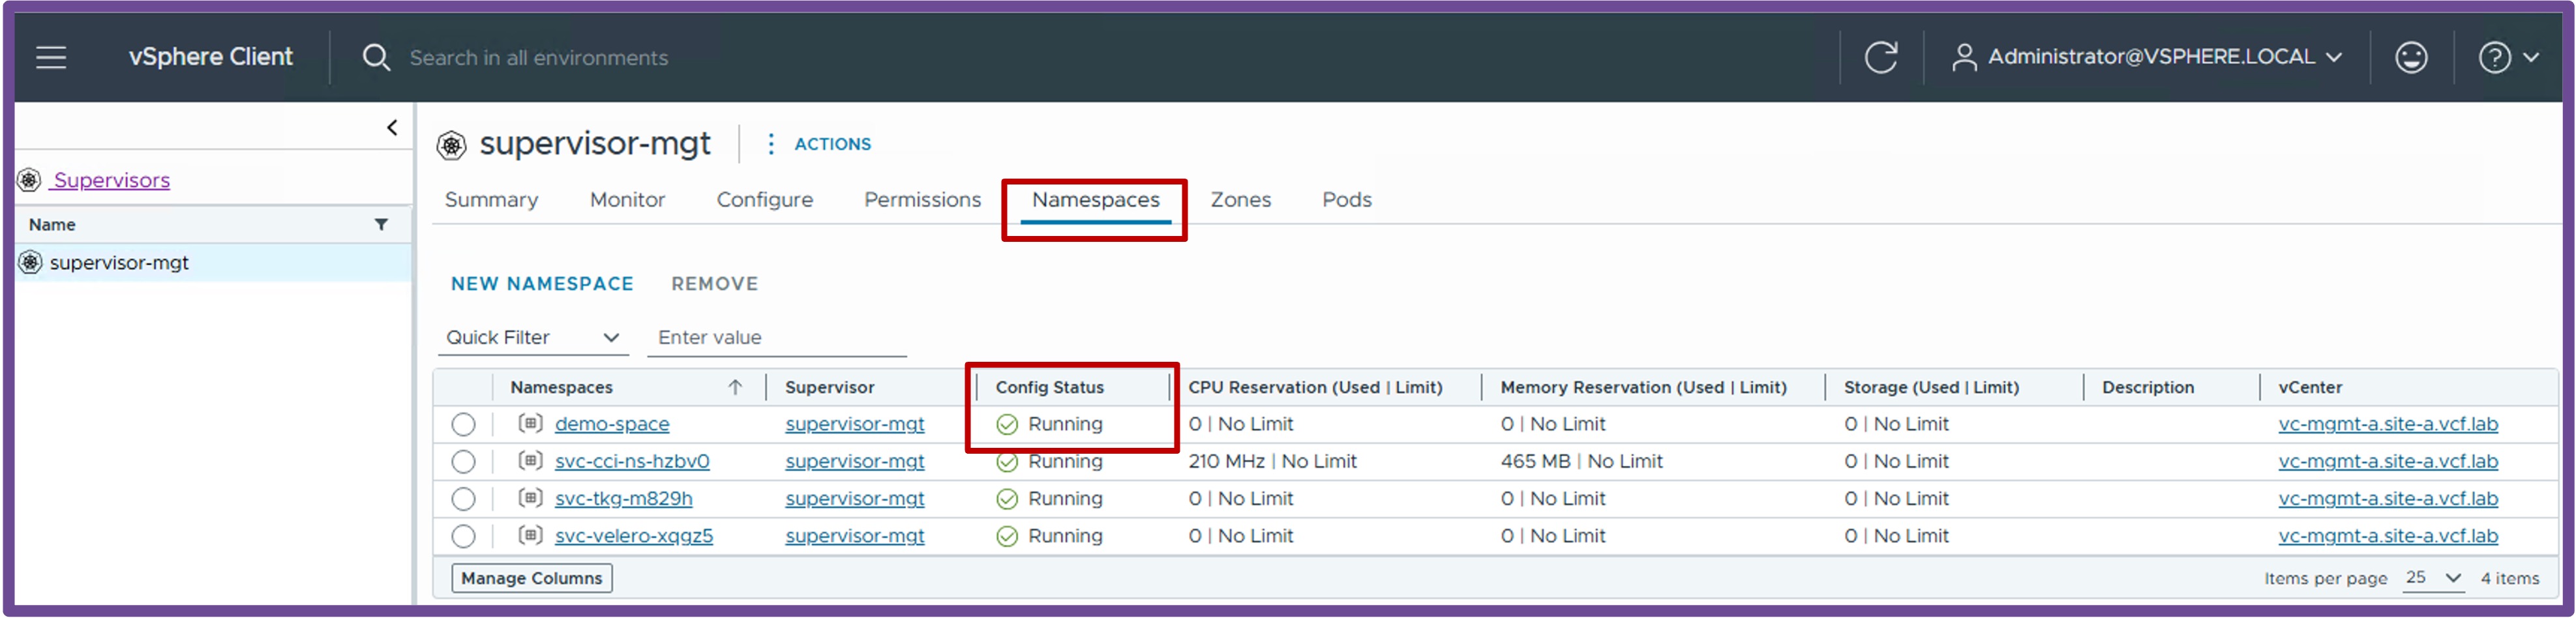This screenshot has width=2576, height=618.
Task: Click the Supervisors icon in sidebar
Action: [x=29, y=180]
